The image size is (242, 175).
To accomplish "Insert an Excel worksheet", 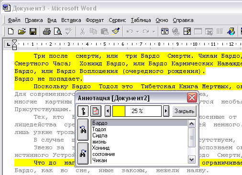I will (209, 31).
